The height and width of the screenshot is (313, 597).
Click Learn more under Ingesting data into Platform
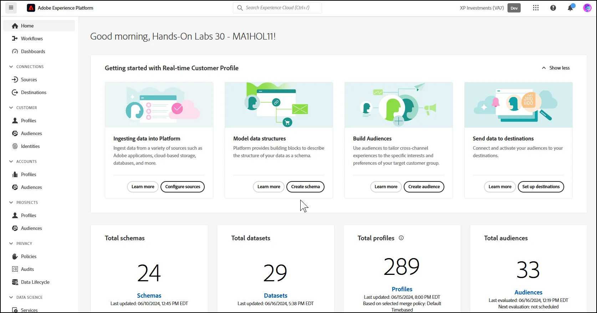point(143,187)
